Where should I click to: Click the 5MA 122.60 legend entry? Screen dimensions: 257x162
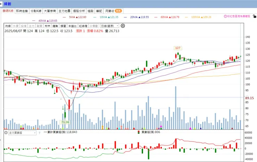point(75,17)
